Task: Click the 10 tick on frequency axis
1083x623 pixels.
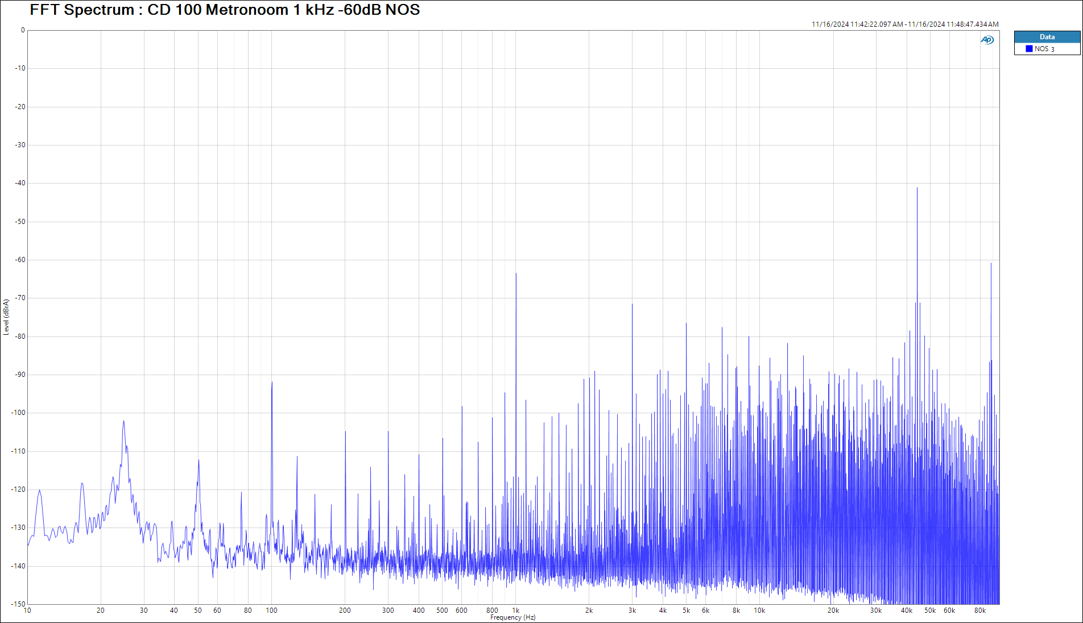Action: 27,610
